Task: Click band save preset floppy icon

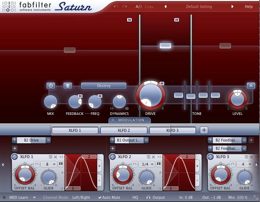Action: tap(68, 86)
